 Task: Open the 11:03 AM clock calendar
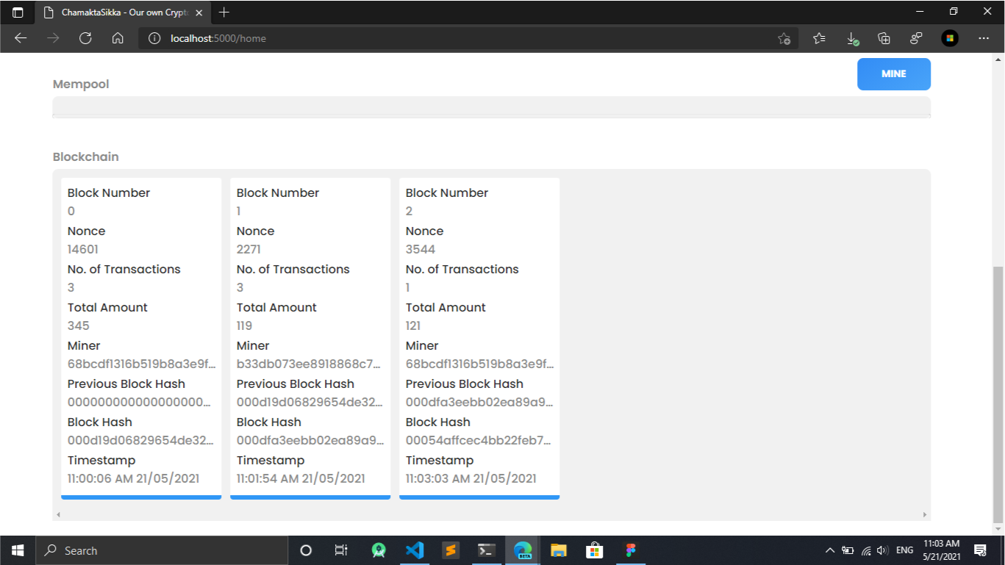click(x=941, y=550)
